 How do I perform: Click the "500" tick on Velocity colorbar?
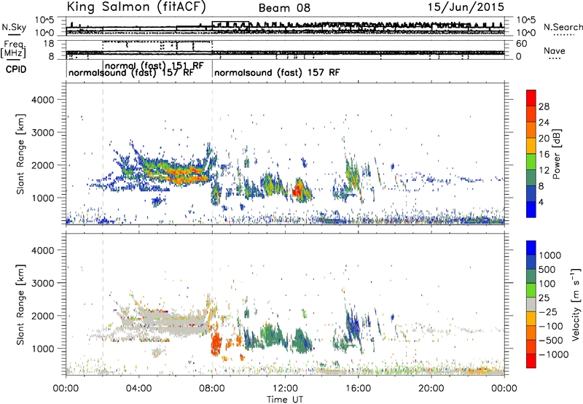pos(547,269)
